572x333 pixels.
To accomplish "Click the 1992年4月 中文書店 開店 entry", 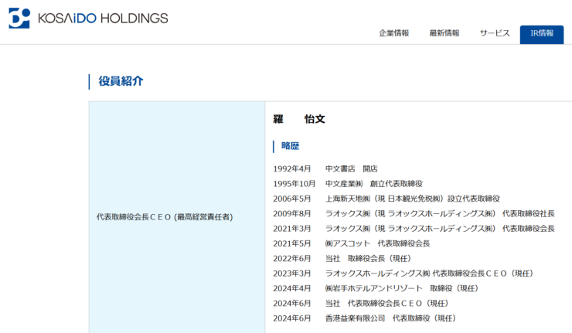I will point(325,168).
